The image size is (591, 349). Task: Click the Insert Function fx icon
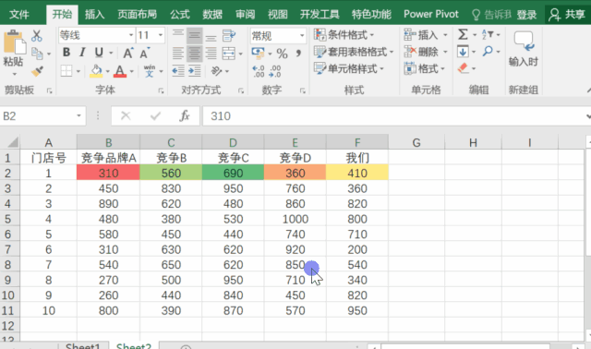tap(185, 115)
